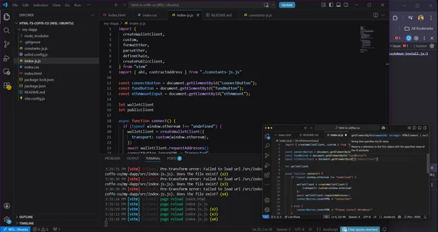Split the editor to the right
The image size is (438, 232).
376,15
